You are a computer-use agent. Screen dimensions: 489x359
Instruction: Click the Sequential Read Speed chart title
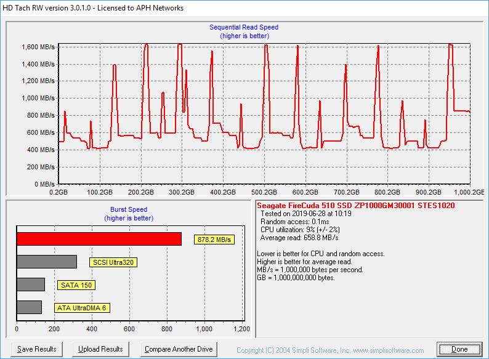point(244,28)
